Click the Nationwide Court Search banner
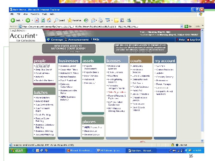The width and height of the screenshot is (215, 161). tap(69, 49)
